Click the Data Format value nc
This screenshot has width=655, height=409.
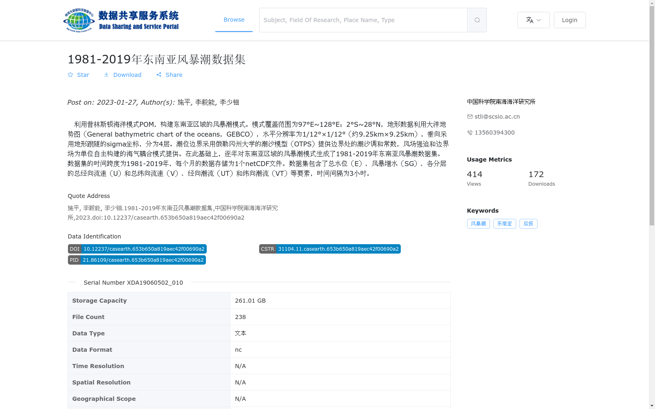pyautogui.click(x=238, y=350)
